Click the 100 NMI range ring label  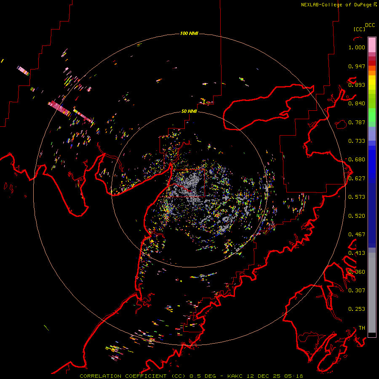coord(189,33)
